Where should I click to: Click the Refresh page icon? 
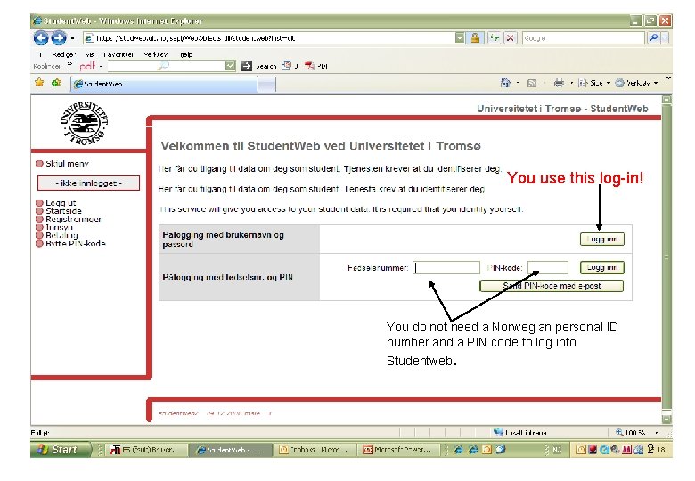point(495,38)
